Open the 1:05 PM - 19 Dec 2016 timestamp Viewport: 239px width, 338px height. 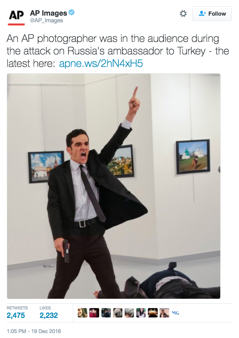34,331
